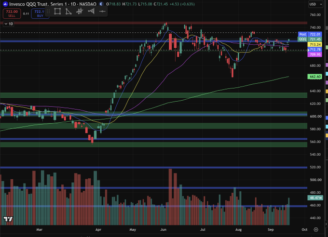
Task: Click the blue BUY price button
Action: [40, 13]
